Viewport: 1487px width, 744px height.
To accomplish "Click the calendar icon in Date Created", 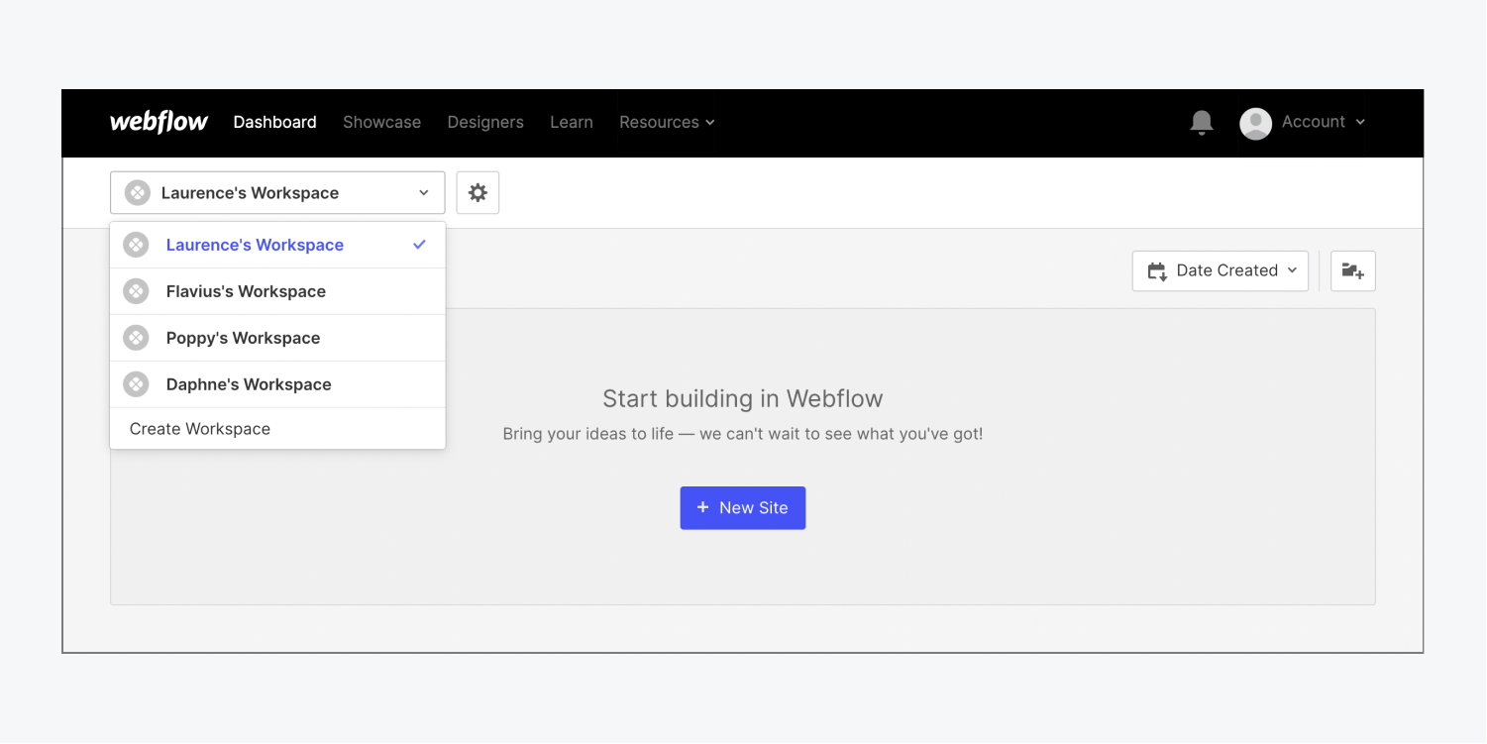I will (1157, 271).
